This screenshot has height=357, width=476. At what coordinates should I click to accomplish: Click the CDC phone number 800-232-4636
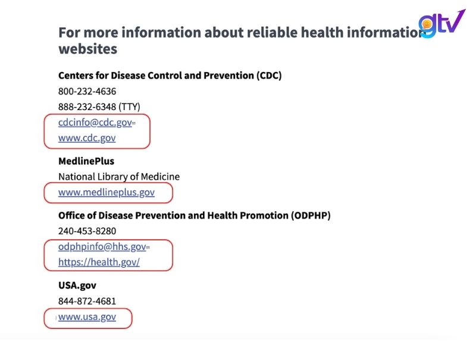[x=87, y=92]
